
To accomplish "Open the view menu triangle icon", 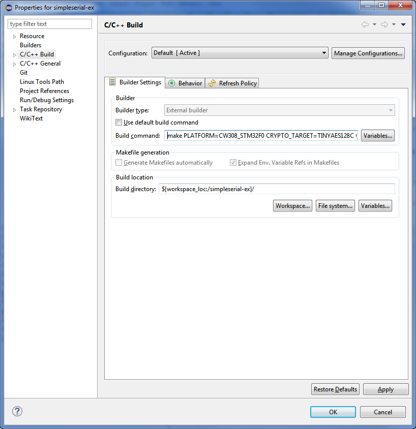I will [403, 24].
